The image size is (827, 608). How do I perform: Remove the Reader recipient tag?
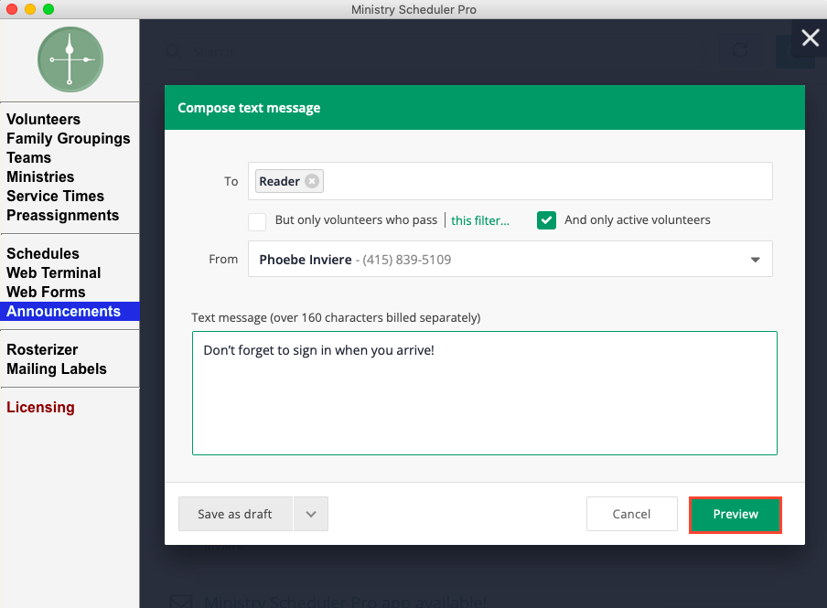pyautogui.click(x=312, y=181)
